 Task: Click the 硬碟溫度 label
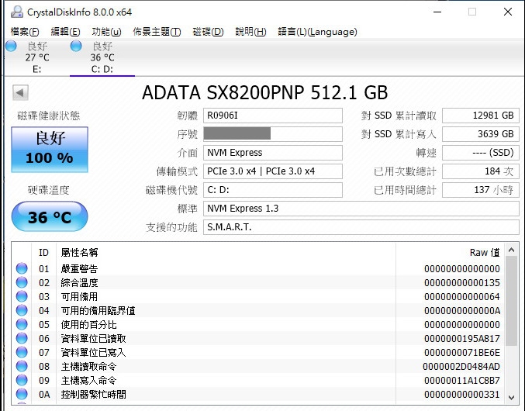pyautogui.click(x=49, y=190)
